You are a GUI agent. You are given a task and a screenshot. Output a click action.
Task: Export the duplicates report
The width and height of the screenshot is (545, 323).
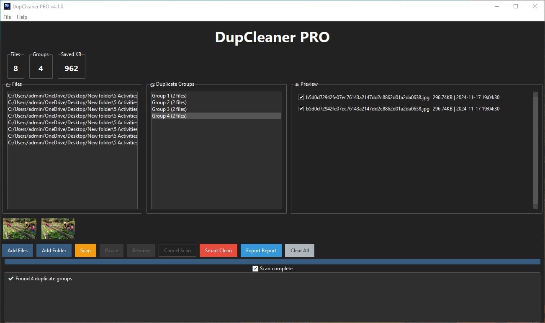[261, 250]
